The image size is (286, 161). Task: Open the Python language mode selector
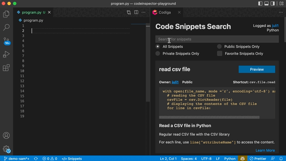230,159
